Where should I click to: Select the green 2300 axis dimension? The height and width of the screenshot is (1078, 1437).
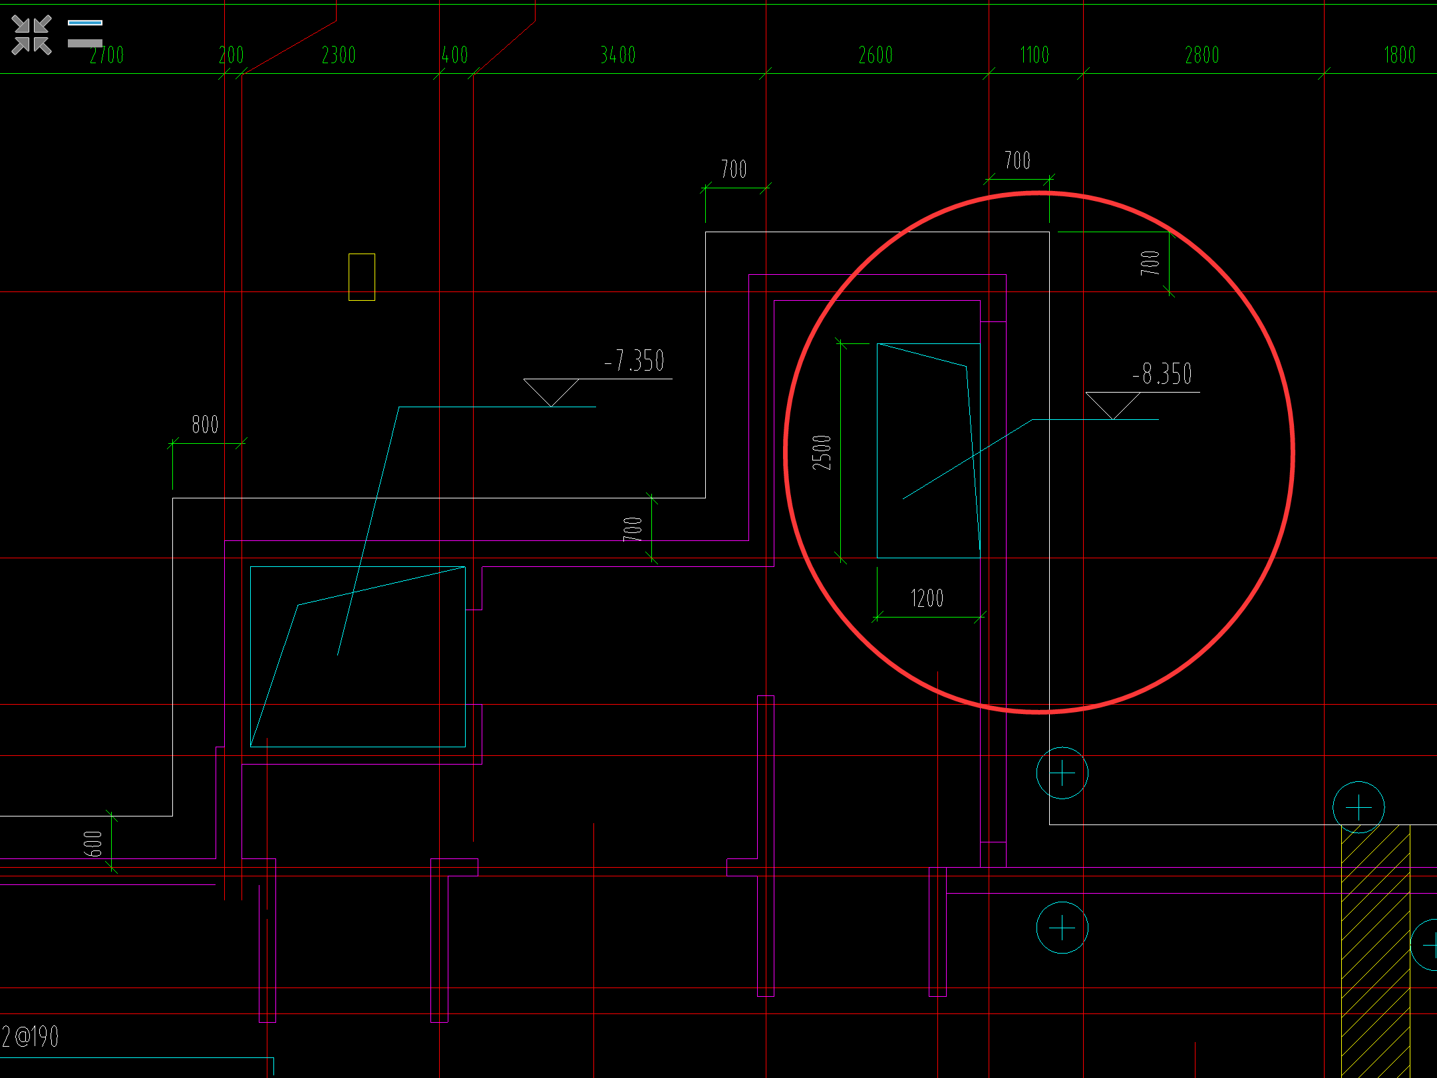(339, 55)
